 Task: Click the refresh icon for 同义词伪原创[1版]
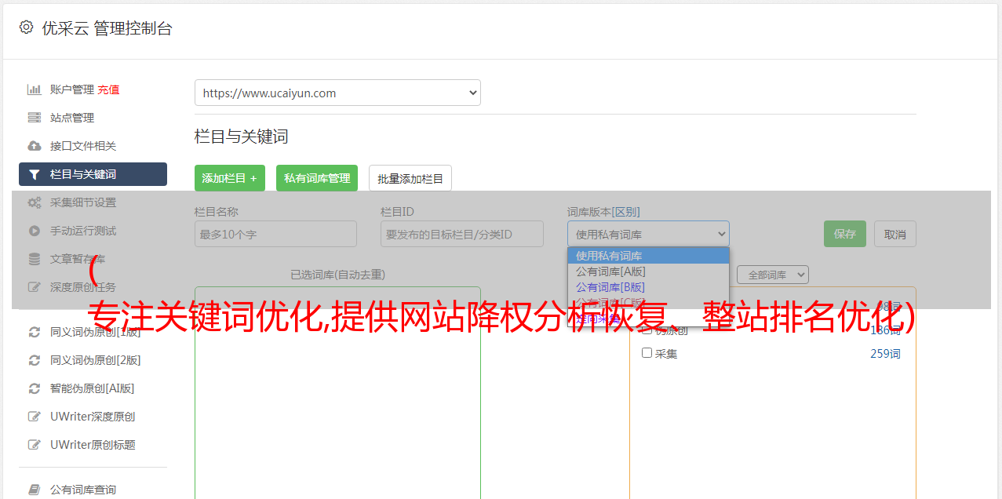pos(35,332)
